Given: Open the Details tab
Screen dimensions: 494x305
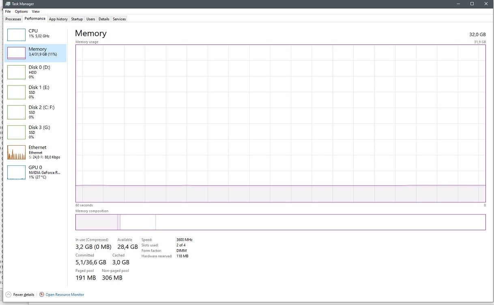Looking at the screenshot, I should [x=104, y=19].
